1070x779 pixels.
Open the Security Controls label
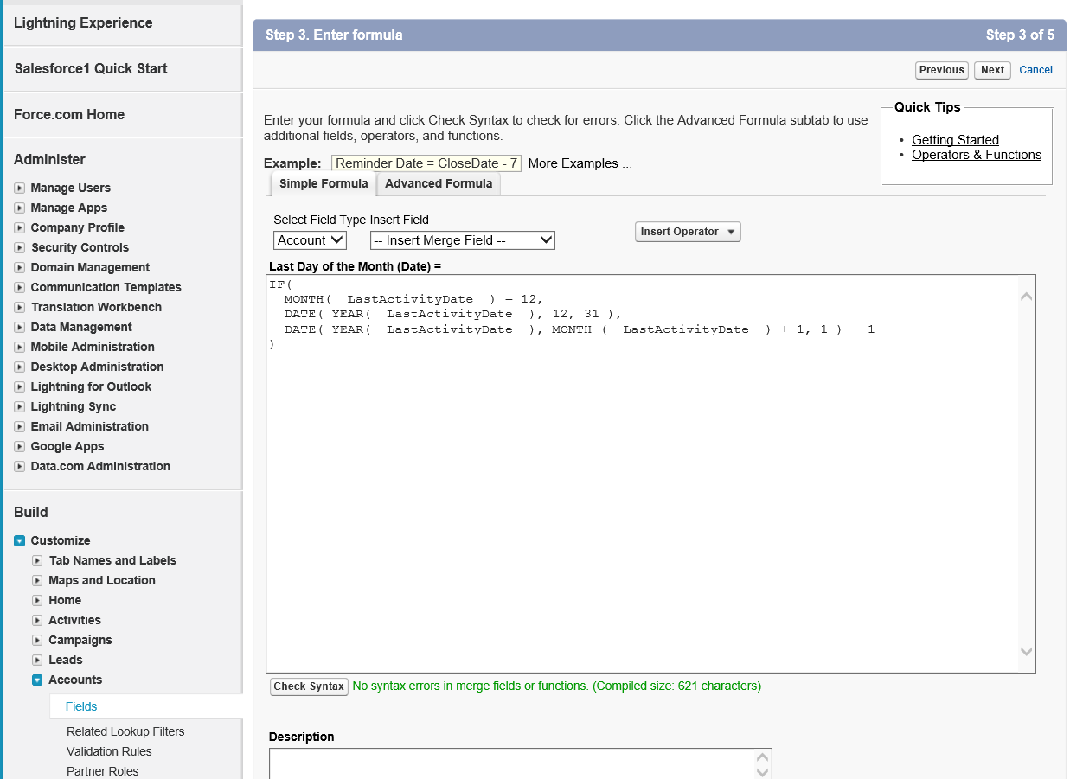tap(80, 247)
